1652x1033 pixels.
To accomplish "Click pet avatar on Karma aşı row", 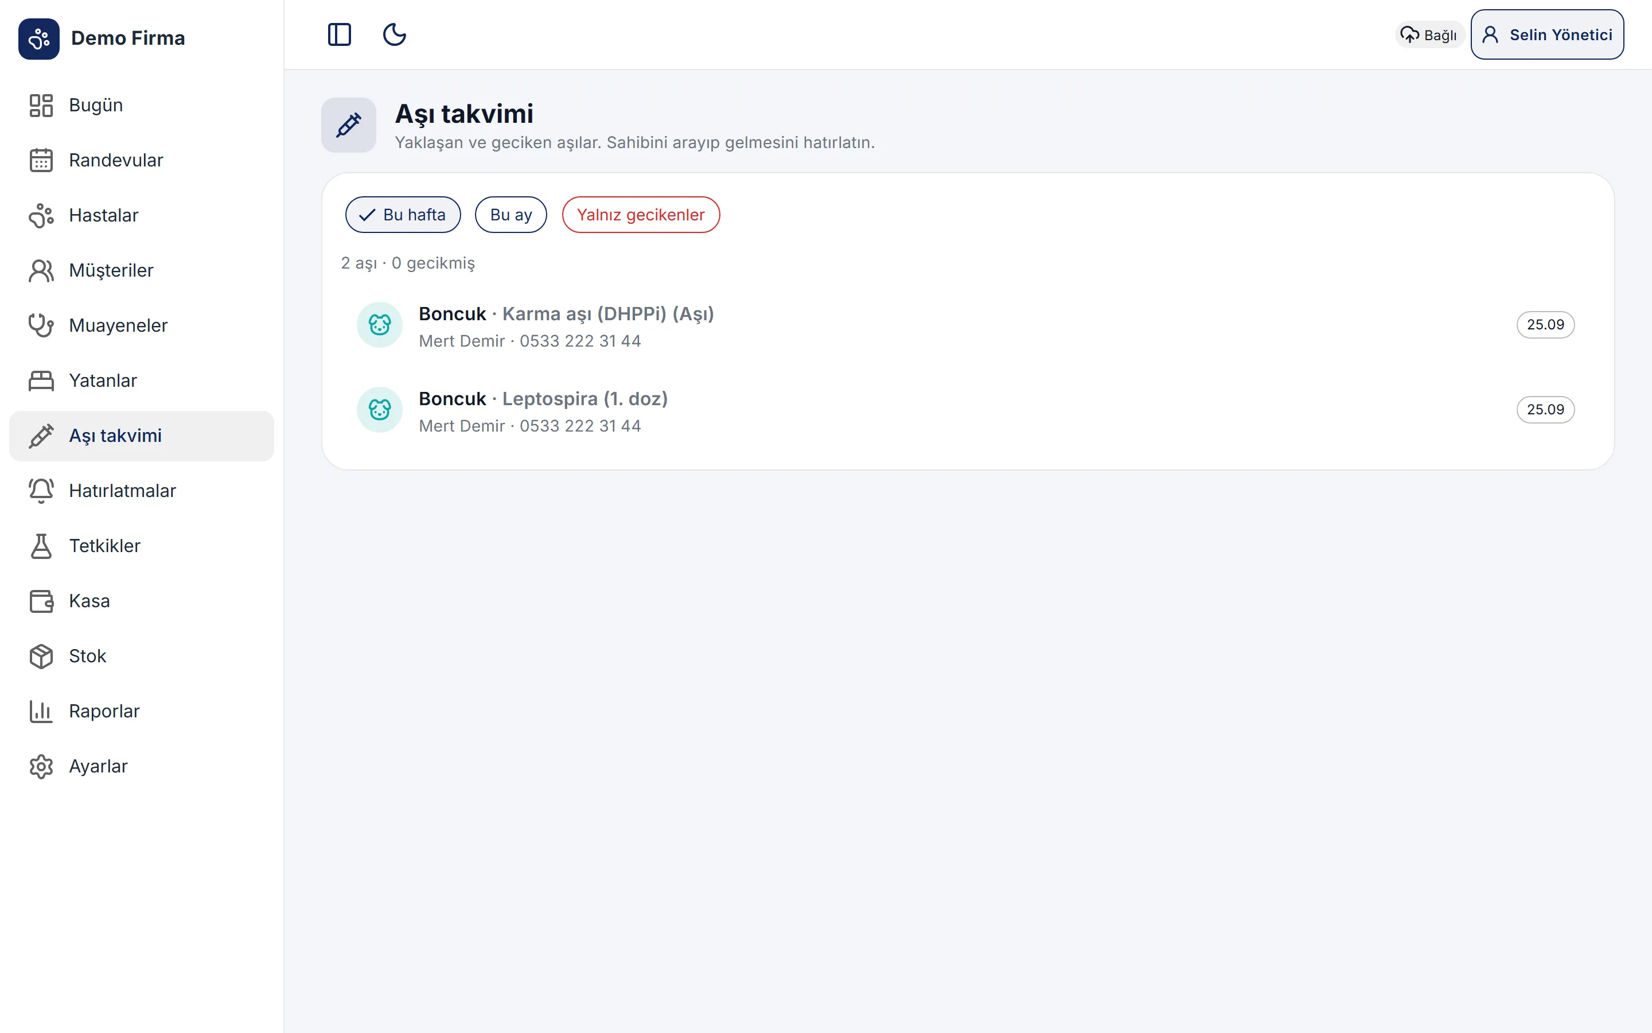I will (x=380, y=324).
